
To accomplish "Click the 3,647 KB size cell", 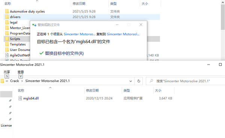I will (165, 98).
